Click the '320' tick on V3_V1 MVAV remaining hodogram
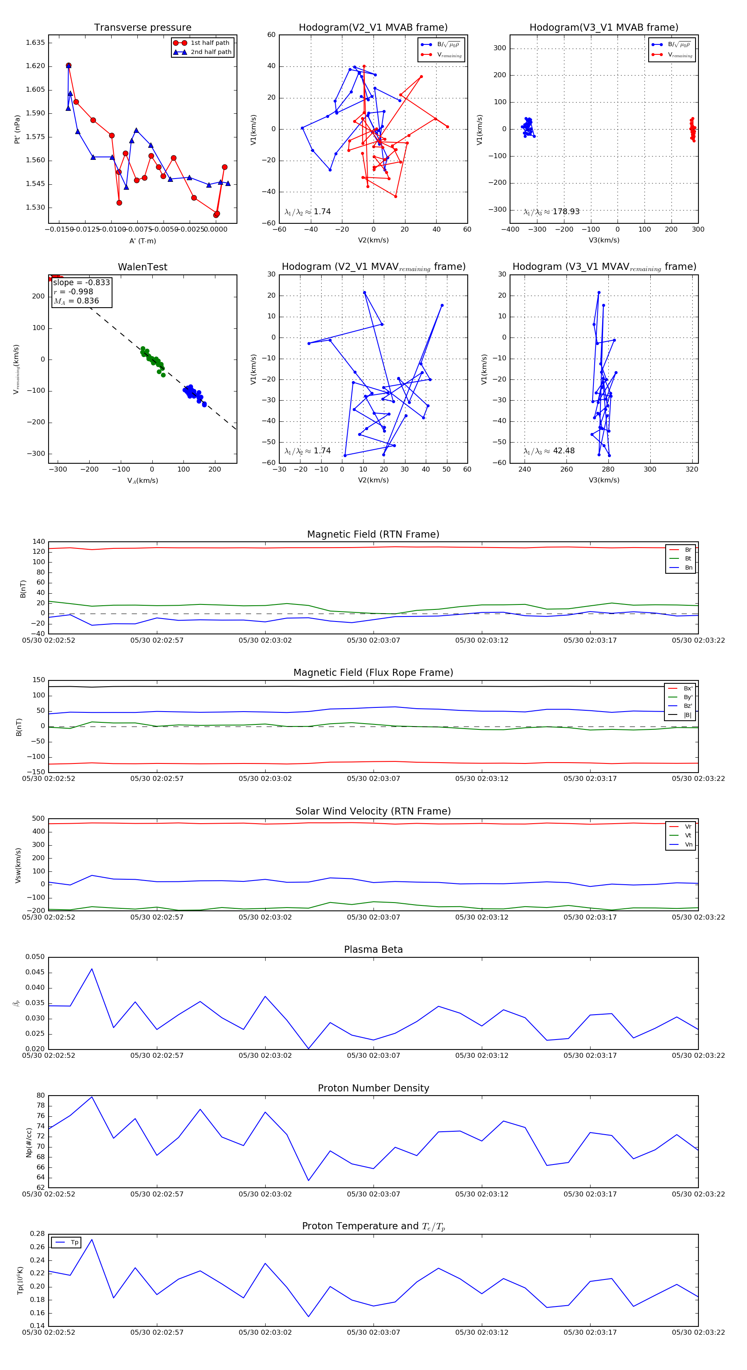The height and width of the screenshot is (1370, 747). (692, 469)
